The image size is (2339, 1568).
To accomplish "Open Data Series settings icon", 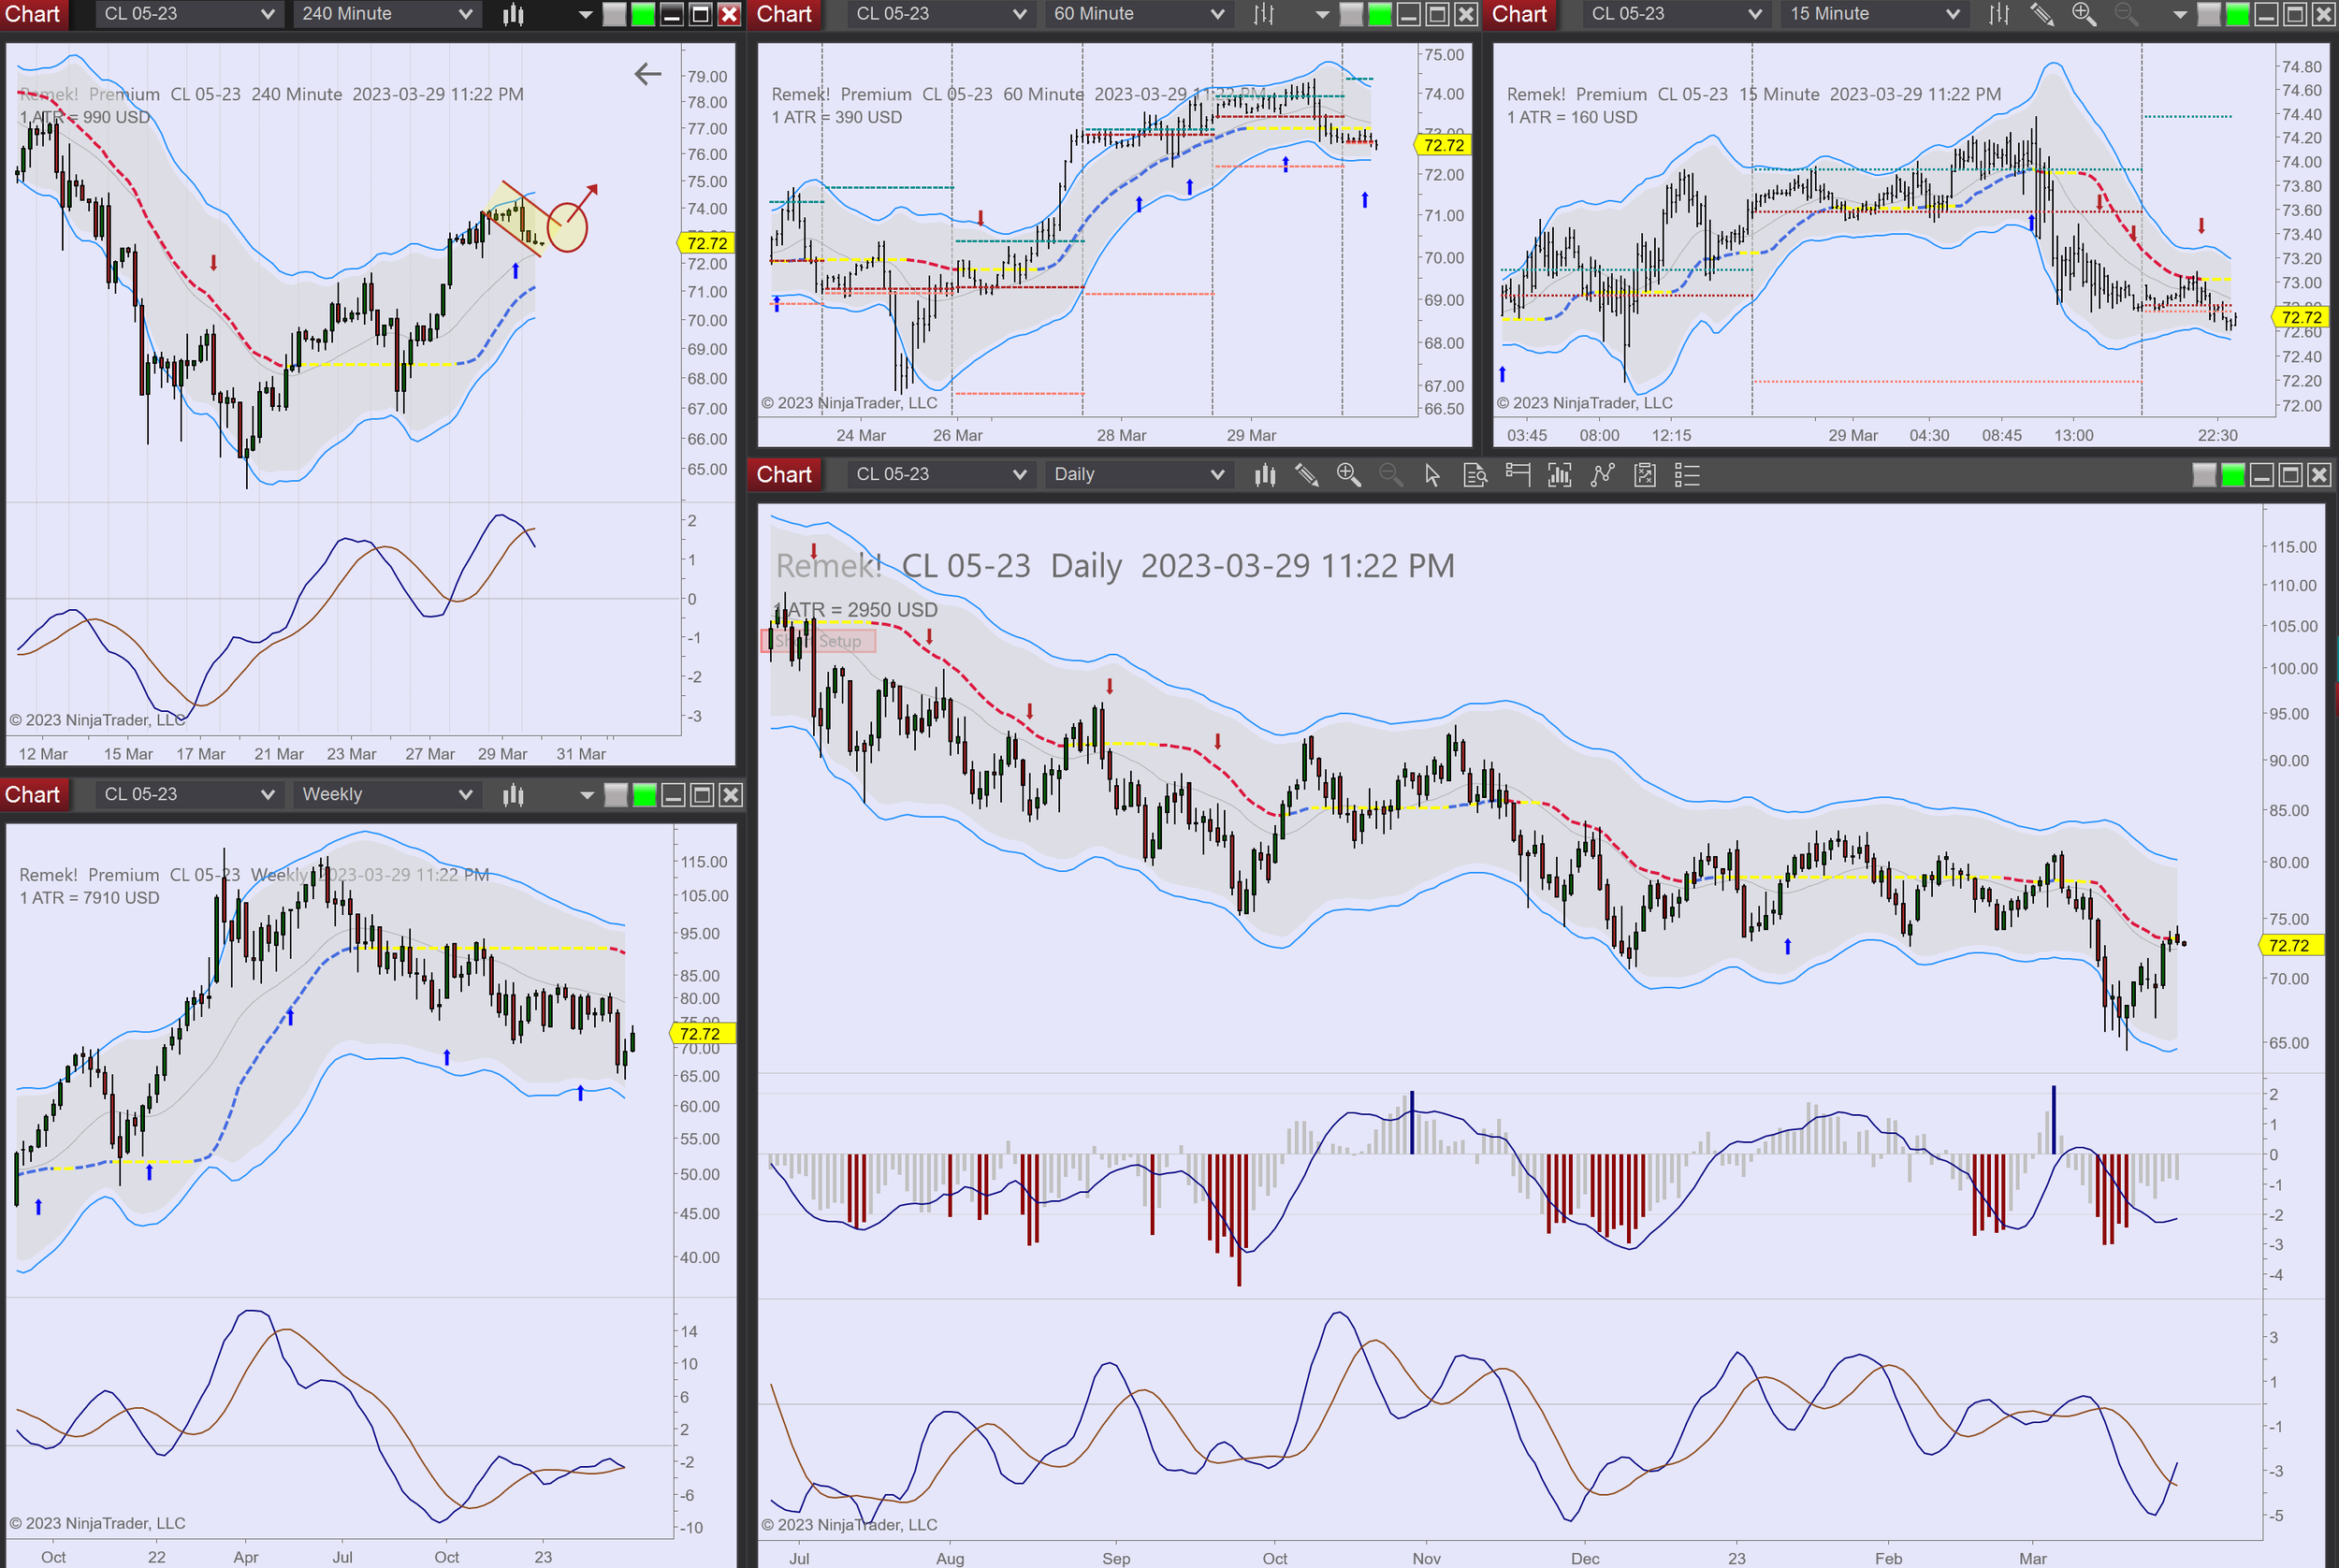I will [x=1560, y=475].
